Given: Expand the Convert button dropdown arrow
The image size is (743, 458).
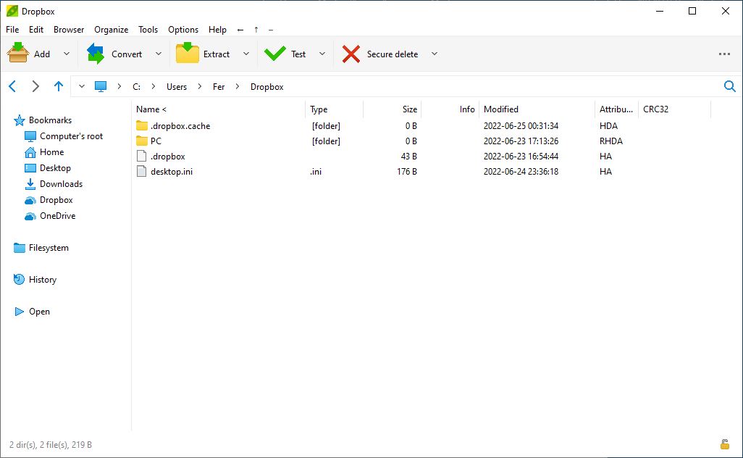Looking at the screenshot, I should click(159, 54).
